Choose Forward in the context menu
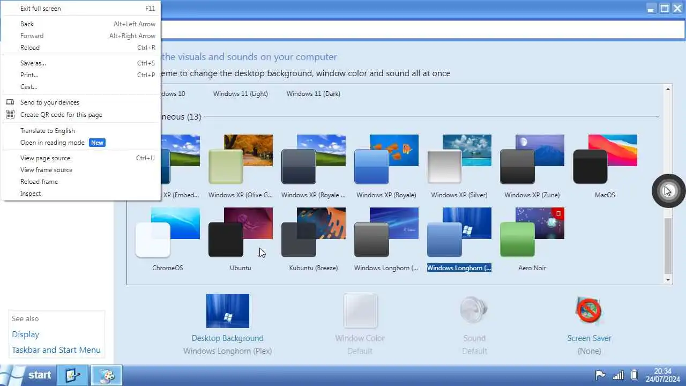The width and height of the screenshot is (686, 386). pos(81,36)
